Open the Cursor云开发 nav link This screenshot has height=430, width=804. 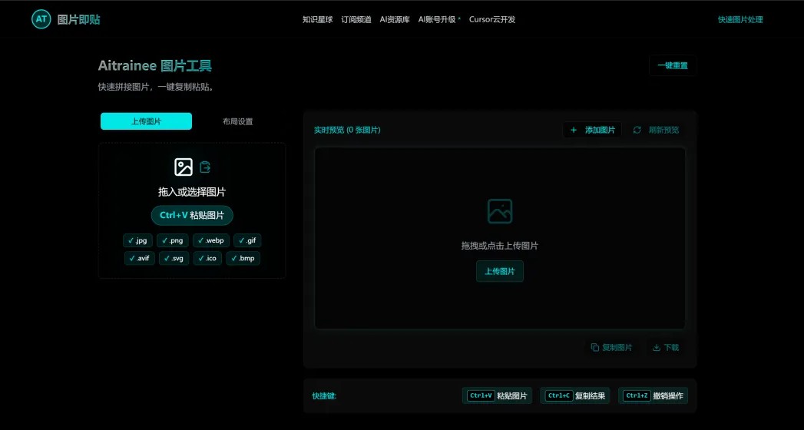tap(492, 19)
